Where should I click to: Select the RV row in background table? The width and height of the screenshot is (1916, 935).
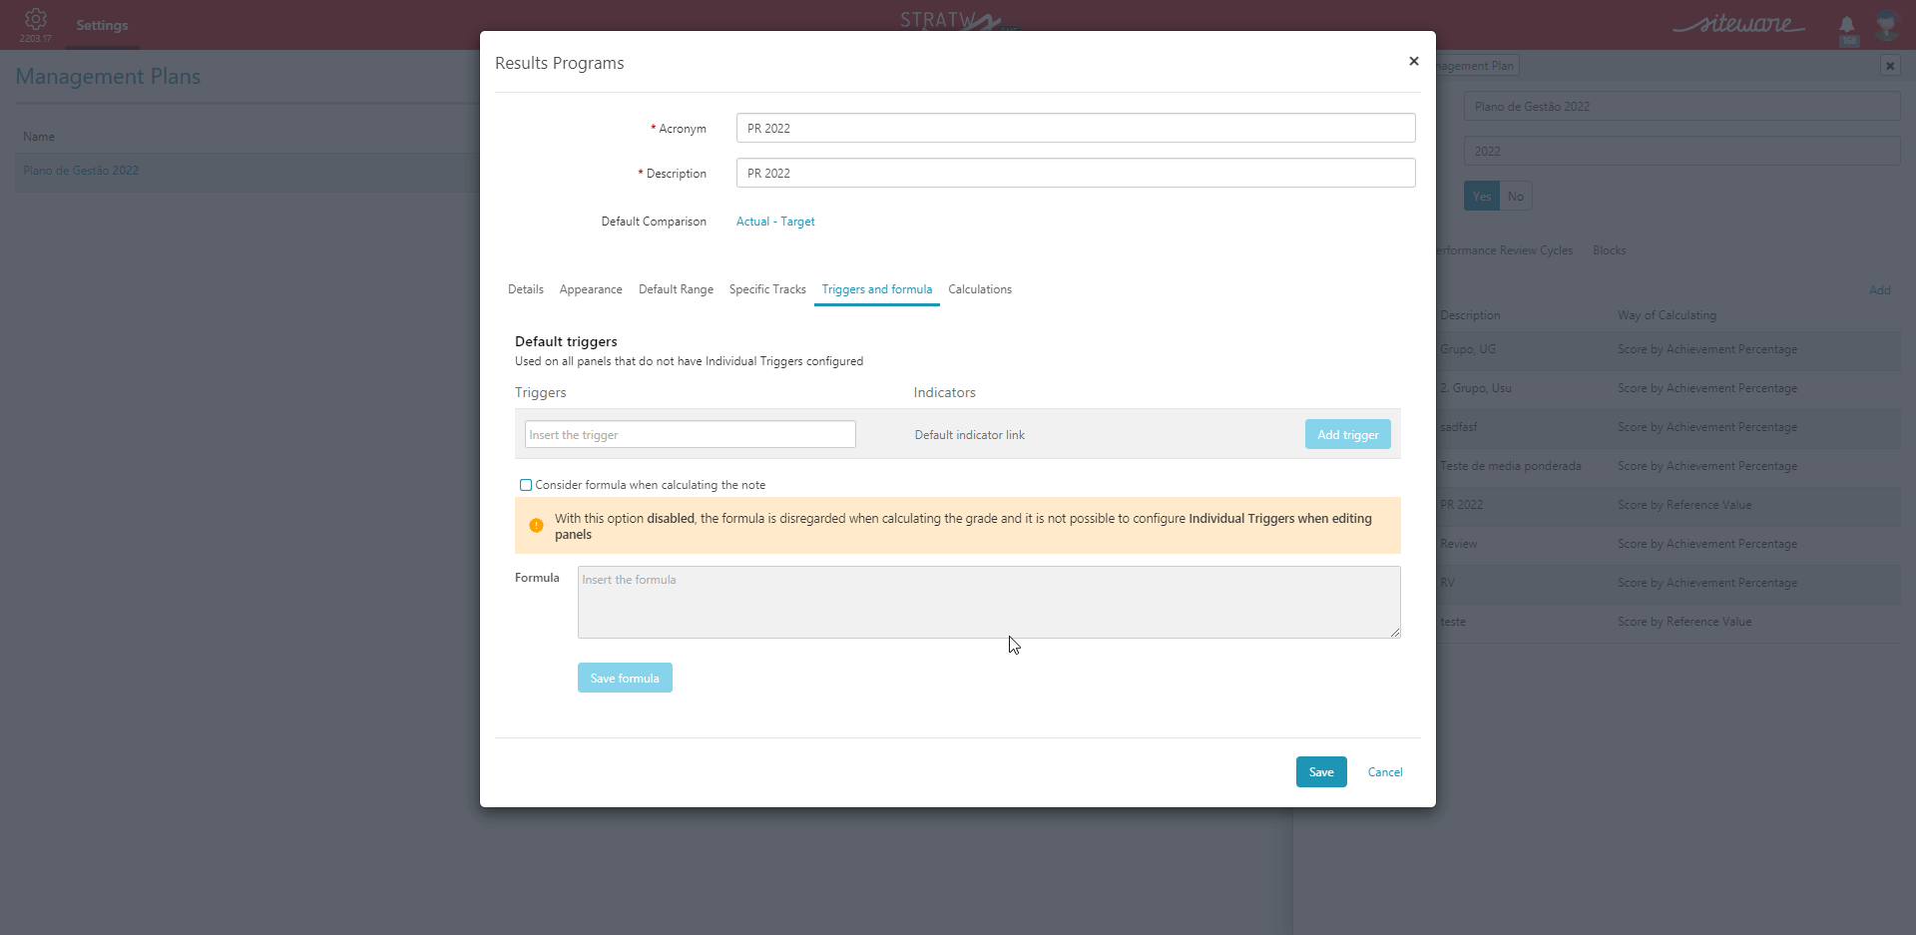click(1669, 583)
